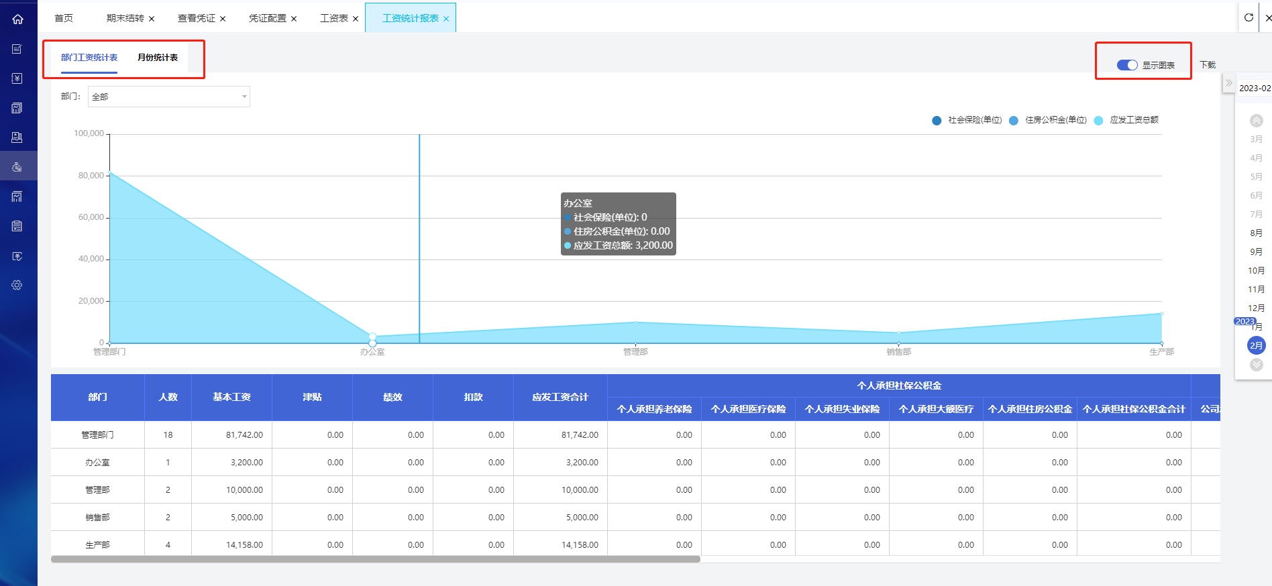
Task: Open the clipboard checklist sidebar icon
Action: 17,226
